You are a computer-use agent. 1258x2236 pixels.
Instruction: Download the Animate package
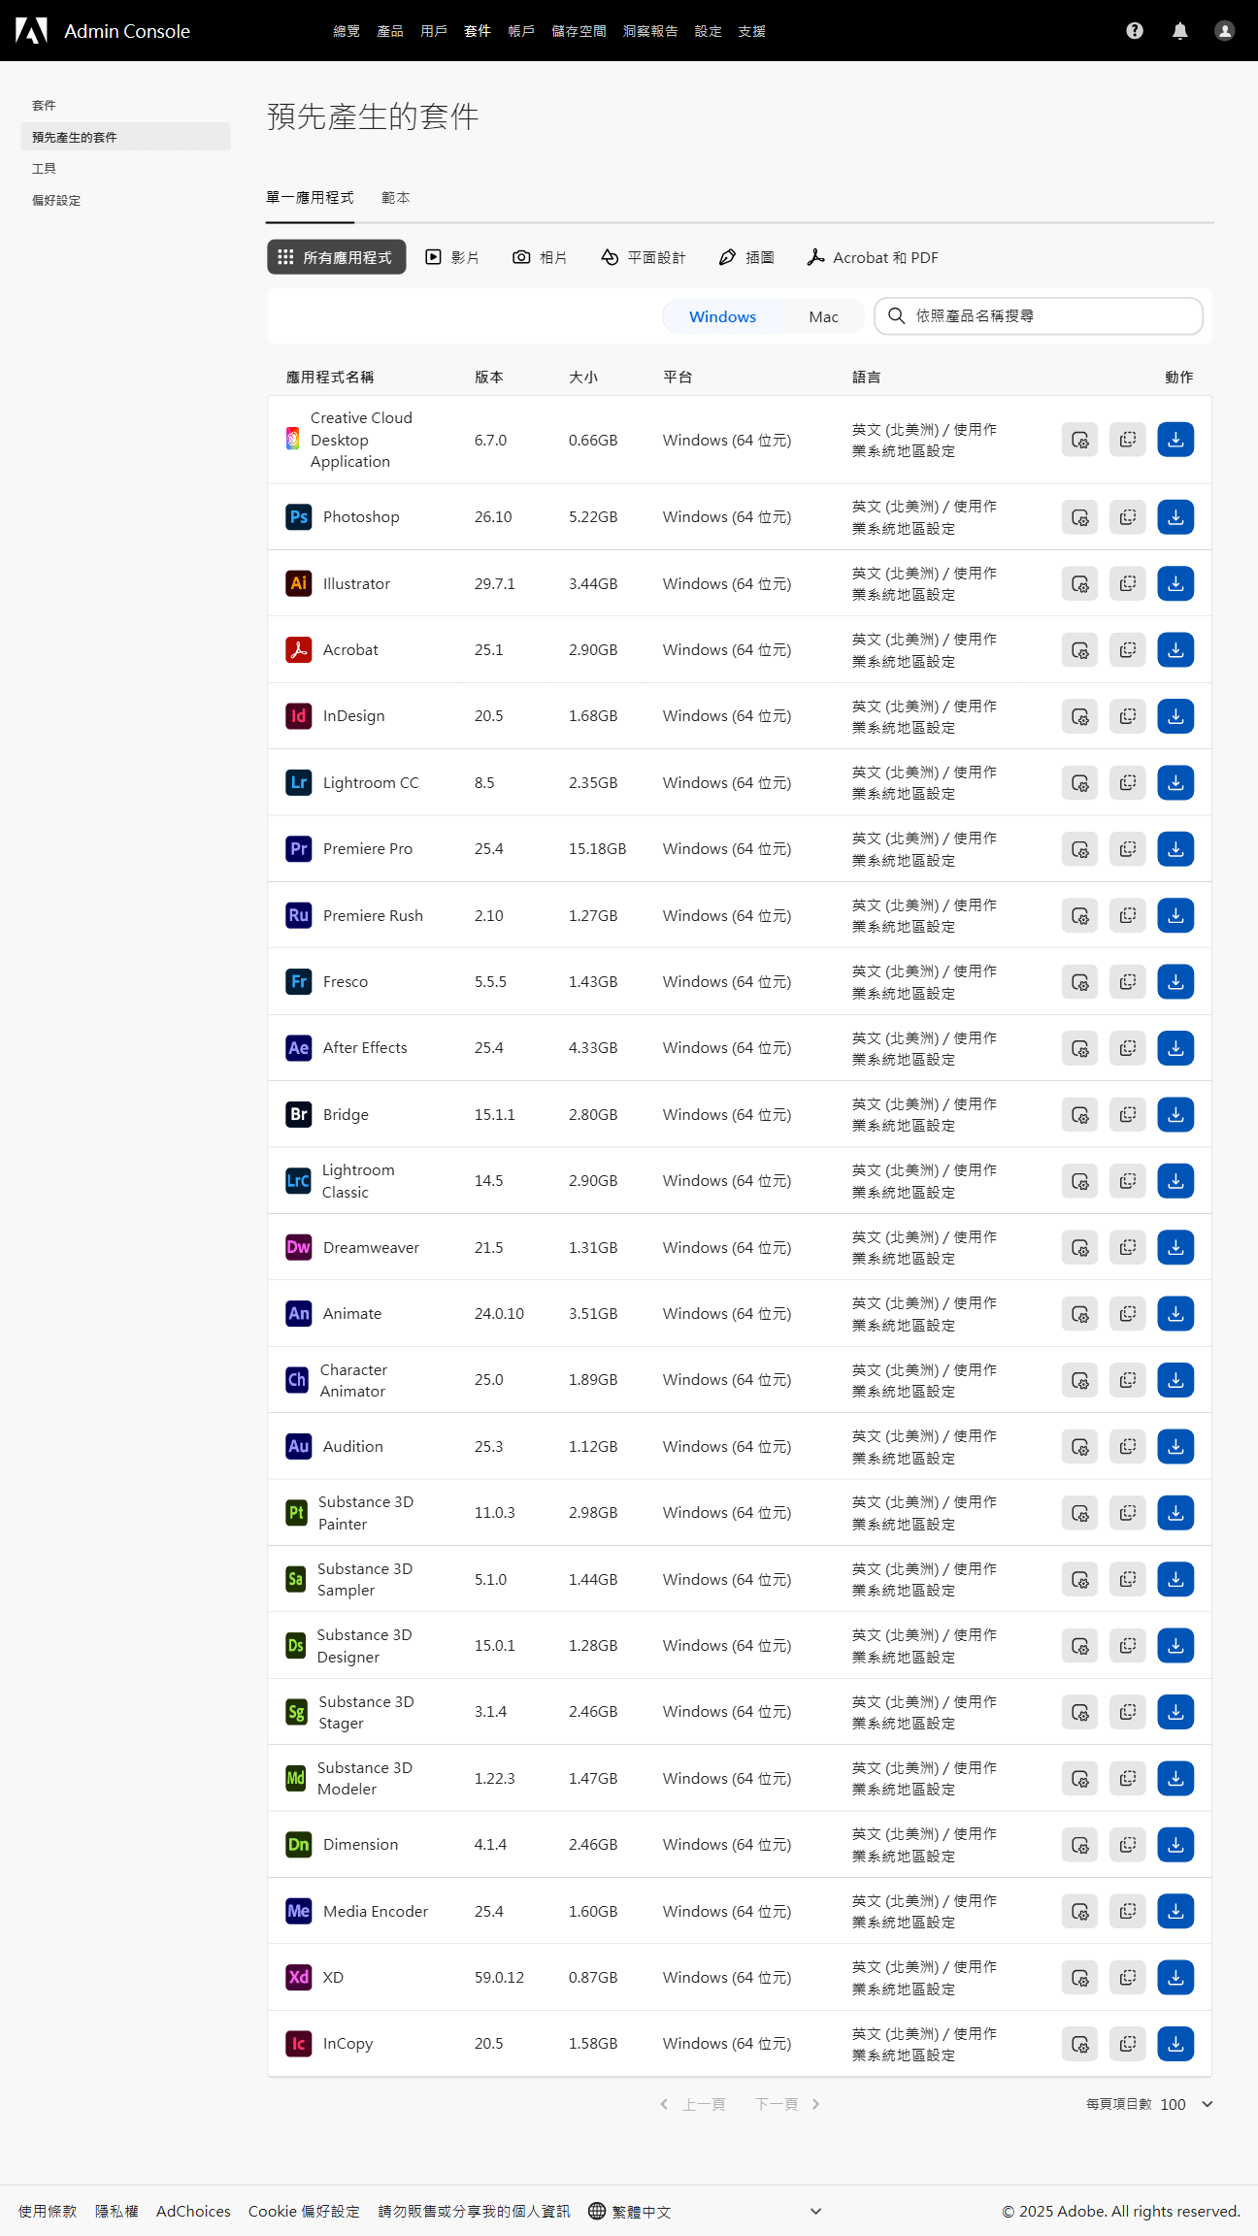tap(1175, 1314)
